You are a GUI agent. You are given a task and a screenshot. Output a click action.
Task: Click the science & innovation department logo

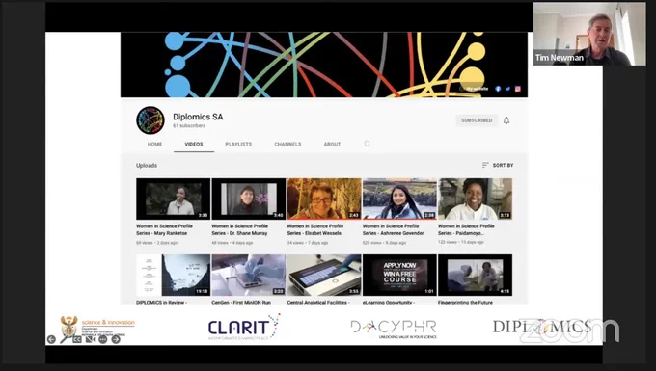[x=97, y=326]
